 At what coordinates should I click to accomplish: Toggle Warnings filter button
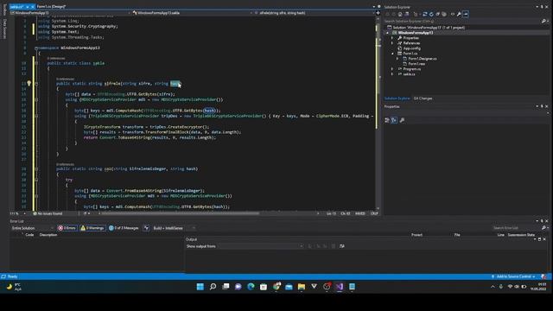(92, 228)
